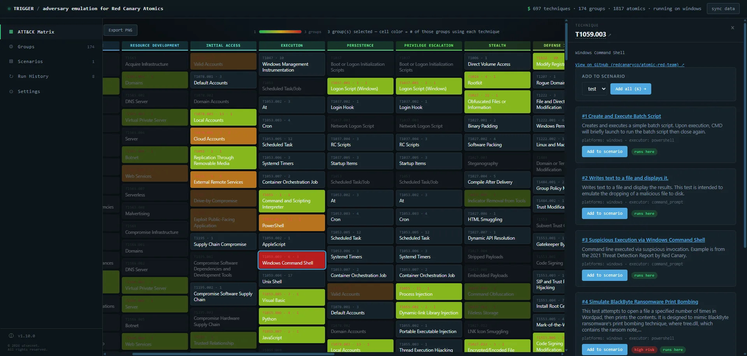The image size is (747, 356).
Task: Open Settings menu item
Action: coord(51,91)
